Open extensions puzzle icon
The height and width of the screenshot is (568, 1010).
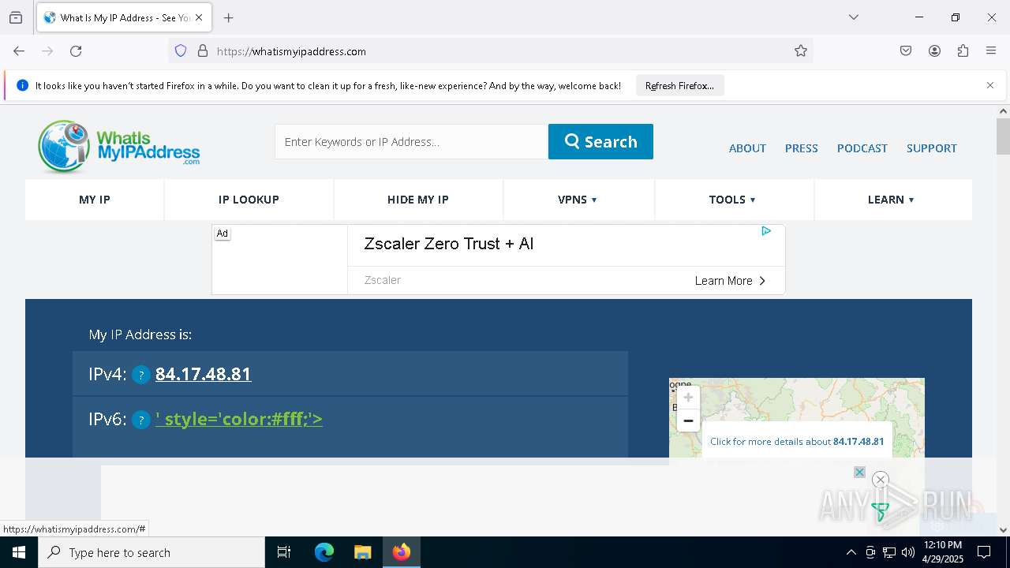click(x=963, y=51)
